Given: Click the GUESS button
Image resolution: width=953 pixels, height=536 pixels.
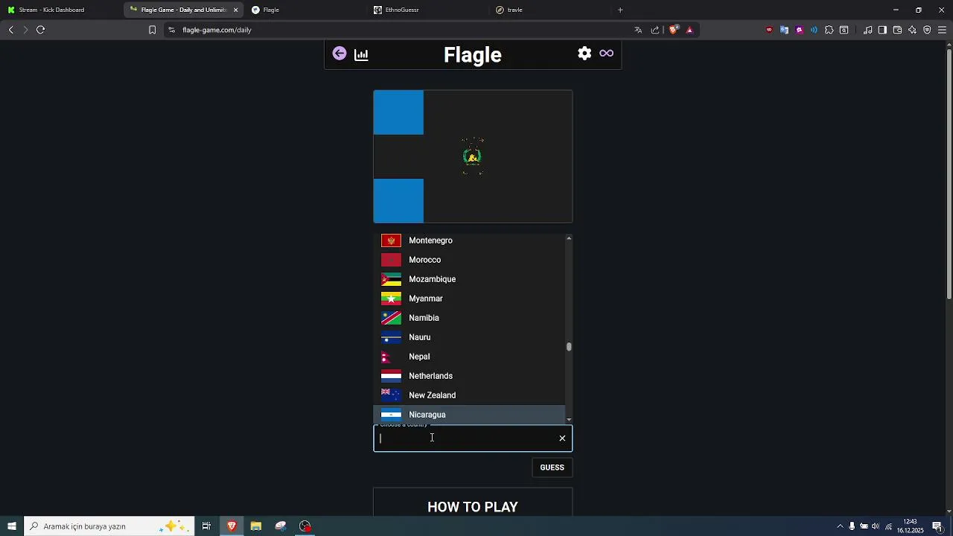Looking at the screenshot, I should 552,468.
